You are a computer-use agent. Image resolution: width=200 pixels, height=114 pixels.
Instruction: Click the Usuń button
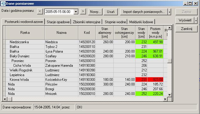[110, 12]
